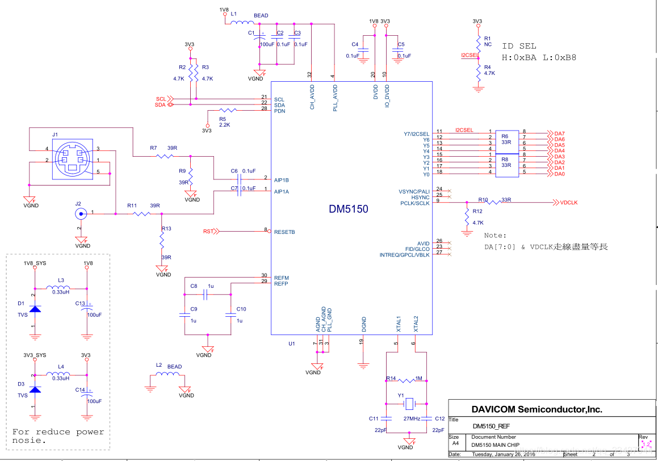
Task: Click the R13 39R resistor
Action: (162, 240)
